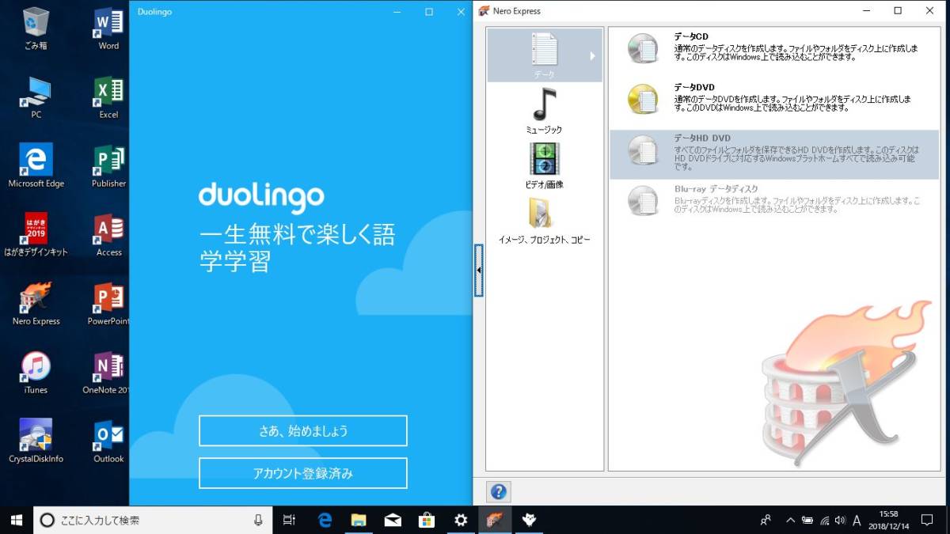Collapse the Nero sidebar panel arrow
The image size is (950, 534).
coord(479,271)
